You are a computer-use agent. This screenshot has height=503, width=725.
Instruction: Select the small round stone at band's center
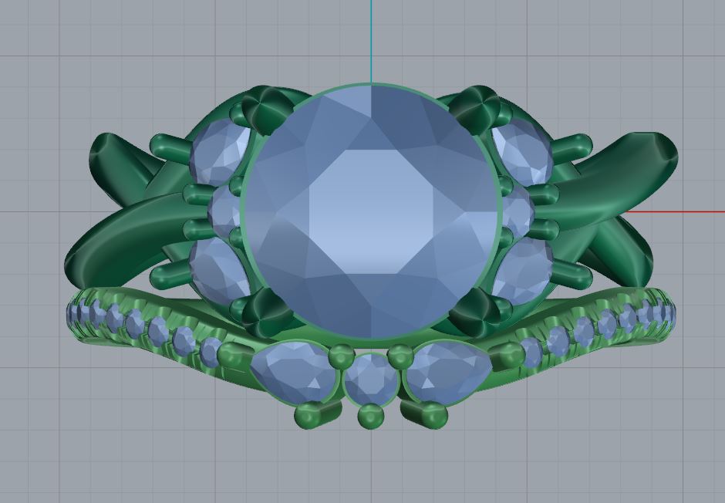pos(371,380)
